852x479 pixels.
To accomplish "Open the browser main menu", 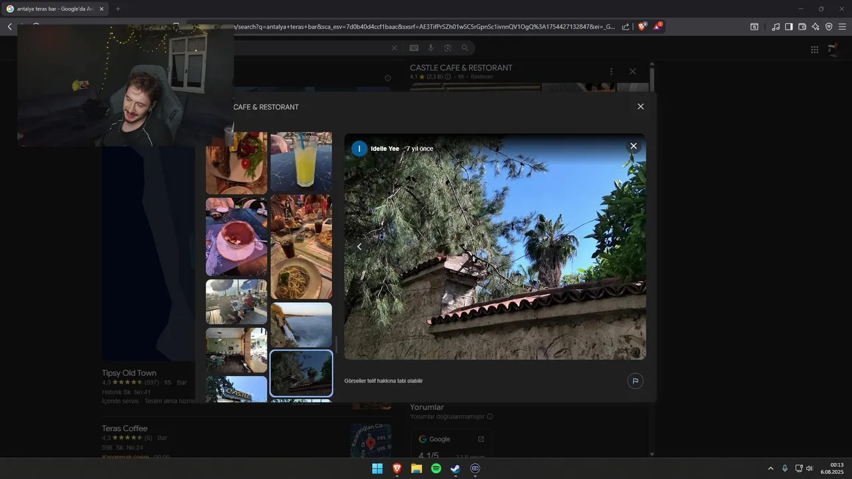I will tap(842, 27).
